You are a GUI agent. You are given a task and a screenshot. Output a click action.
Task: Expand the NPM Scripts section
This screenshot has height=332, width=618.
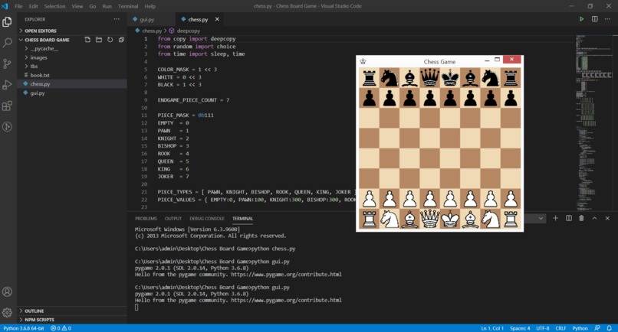coord(72,320)
